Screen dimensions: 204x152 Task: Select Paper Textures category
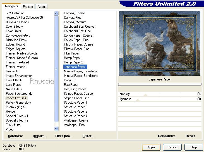click(x=16, y=98)
